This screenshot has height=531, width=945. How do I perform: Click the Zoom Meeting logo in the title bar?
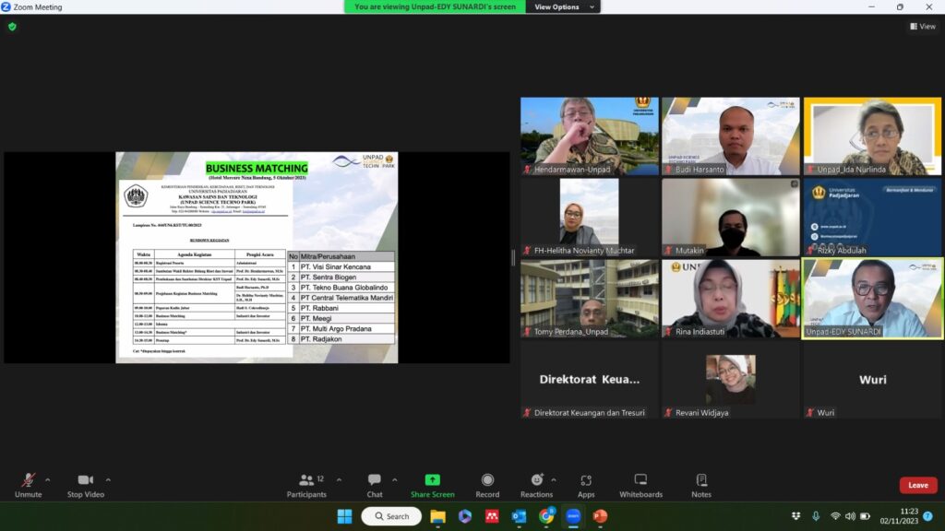click(6, 6)
